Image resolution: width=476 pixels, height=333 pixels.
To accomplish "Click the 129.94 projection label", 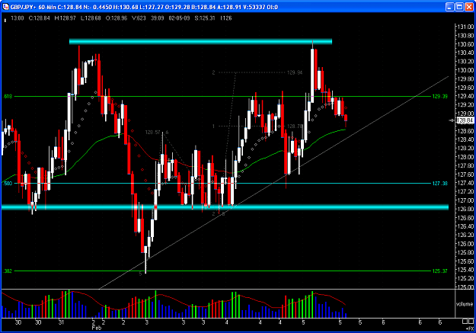I will [295, 72].
